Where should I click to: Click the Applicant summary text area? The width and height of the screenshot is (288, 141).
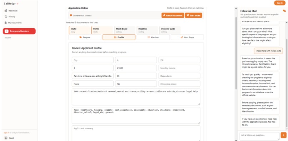136,133
